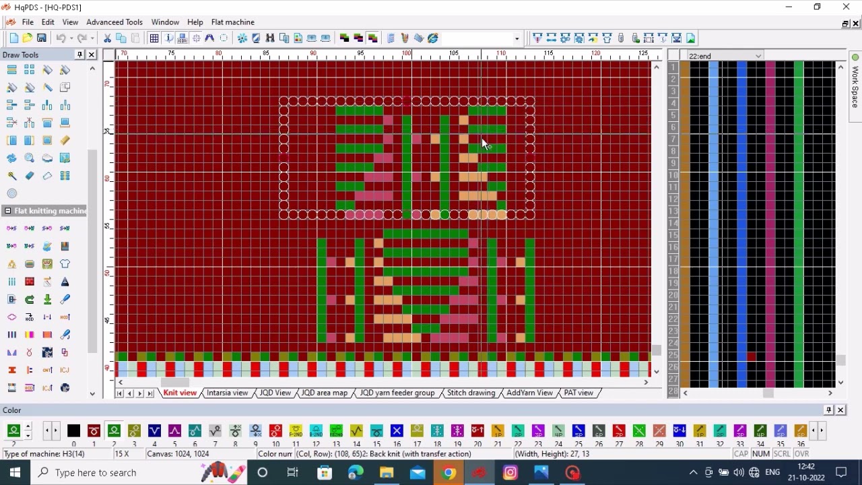862x485 pixels.
Task: Click the green curved return arrow knitting icon
Action: click(x=30, y=299)
